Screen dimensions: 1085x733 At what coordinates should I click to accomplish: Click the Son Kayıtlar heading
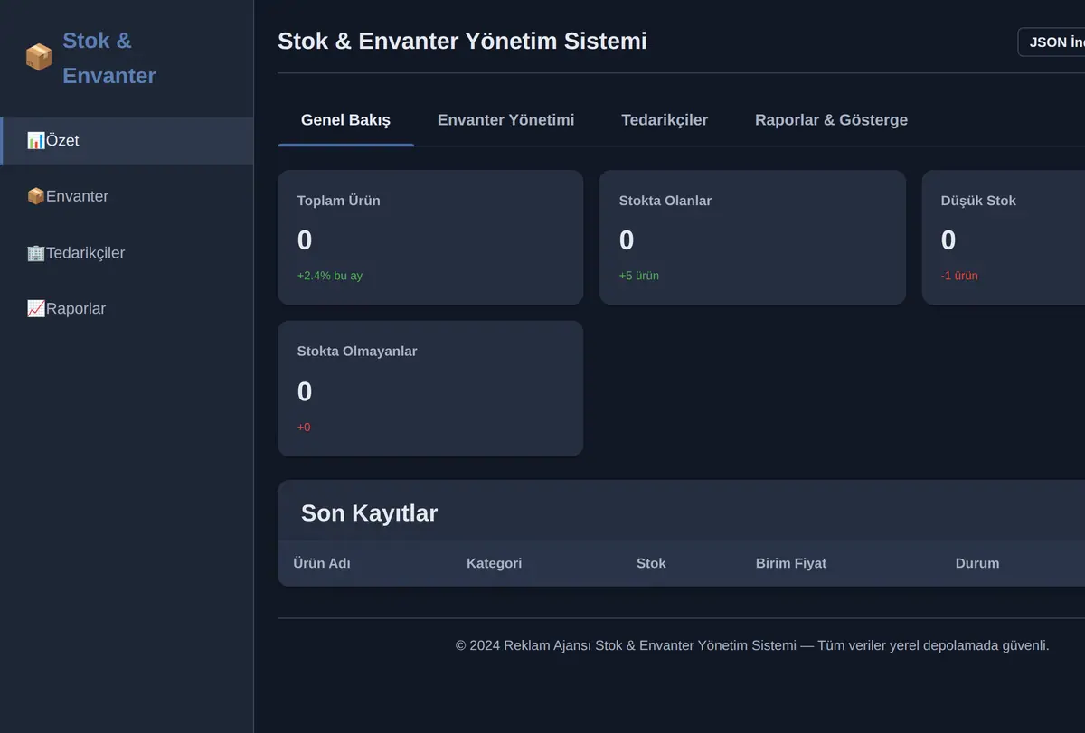369,513
